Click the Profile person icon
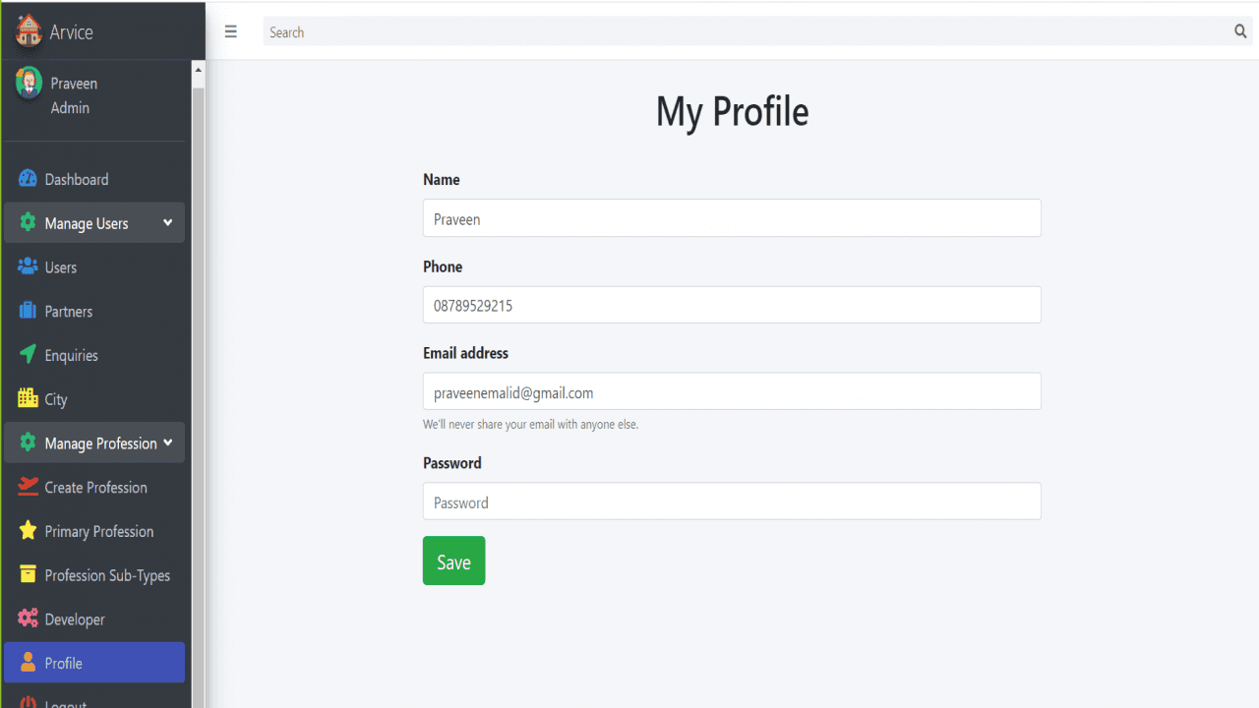Image resolution: width=1259 pixels, height=708 pixels. pos(28,662)
